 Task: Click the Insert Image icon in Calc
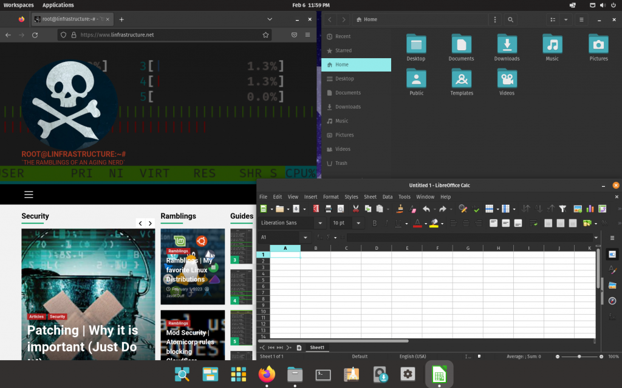(578, 209)
